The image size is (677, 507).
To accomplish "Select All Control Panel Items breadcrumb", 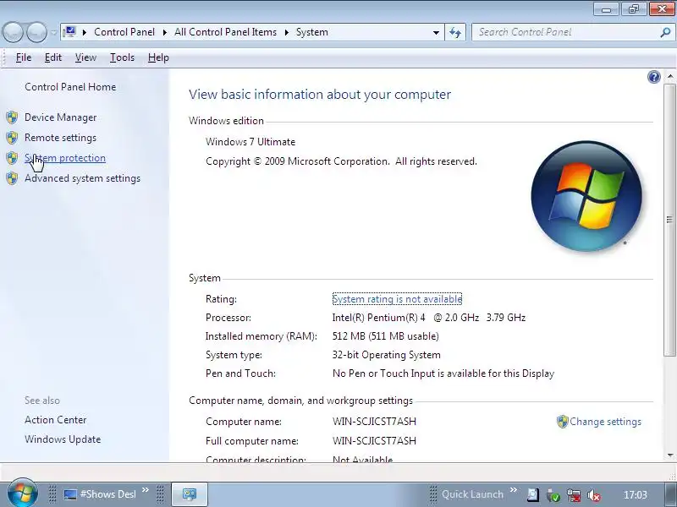I will [225, 32].
